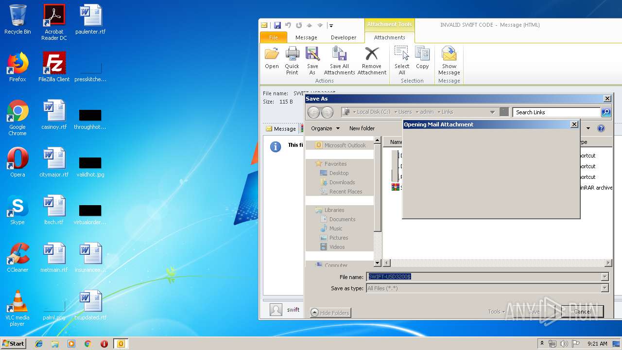Click the Help icon in Save As dialog
This screenshot has height=350, width=622.
601,128
